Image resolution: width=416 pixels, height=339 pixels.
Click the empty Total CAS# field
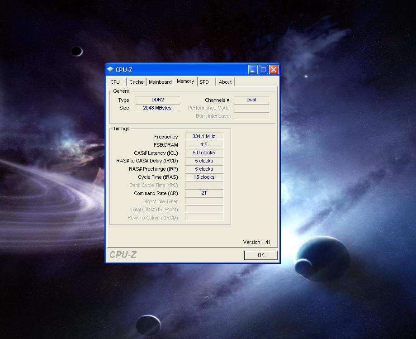(204, 210)
